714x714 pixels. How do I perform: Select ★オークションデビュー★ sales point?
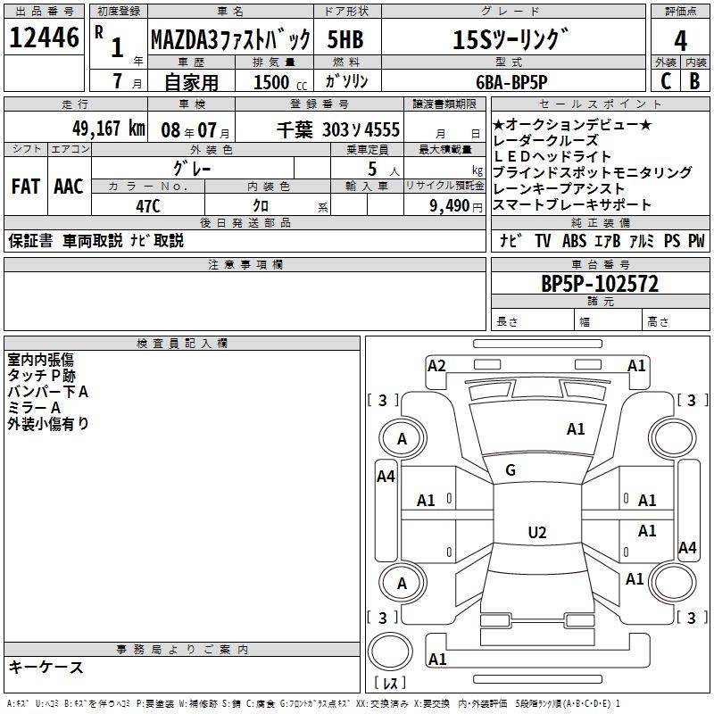pos(572,124)
